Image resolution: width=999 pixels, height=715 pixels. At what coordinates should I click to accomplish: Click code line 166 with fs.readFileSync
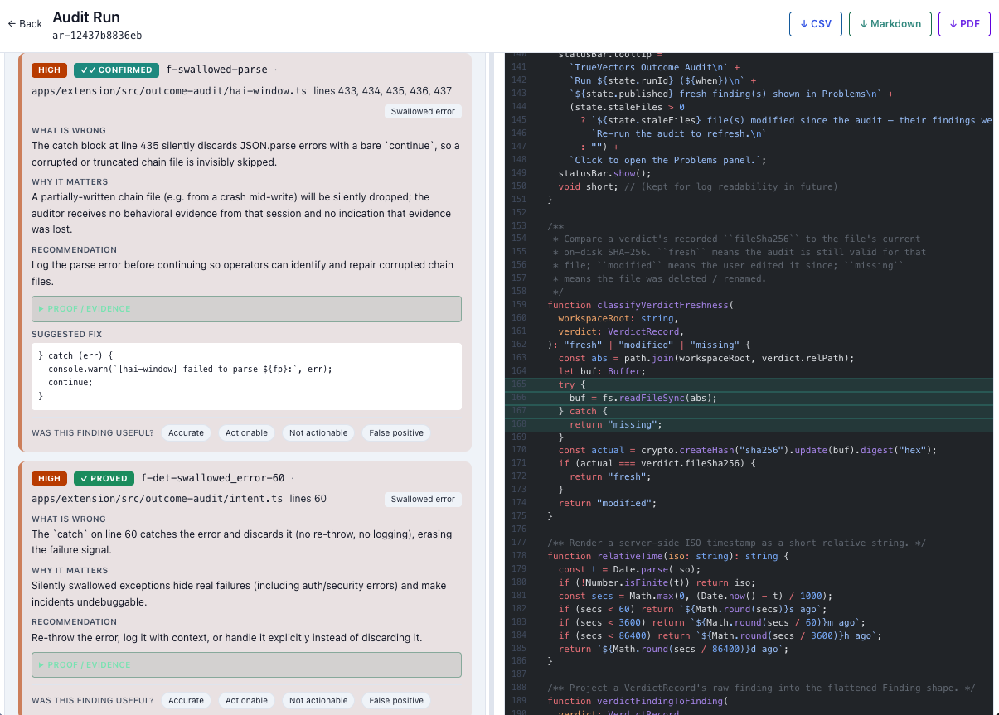point(749,398)
